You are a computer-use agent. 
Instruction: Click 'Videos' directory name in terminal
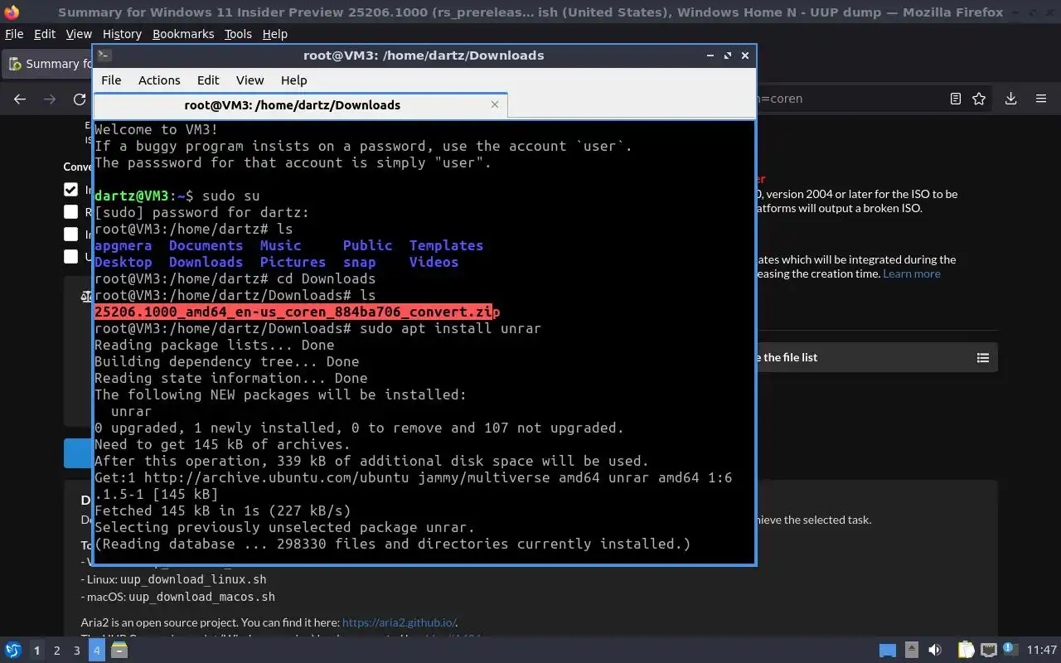click(x=434, y=262)
